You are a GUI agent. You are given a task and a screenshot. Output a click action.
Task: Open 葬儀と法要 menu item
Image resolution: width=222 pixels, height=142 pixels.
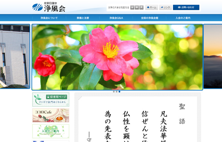click(83, 18)
